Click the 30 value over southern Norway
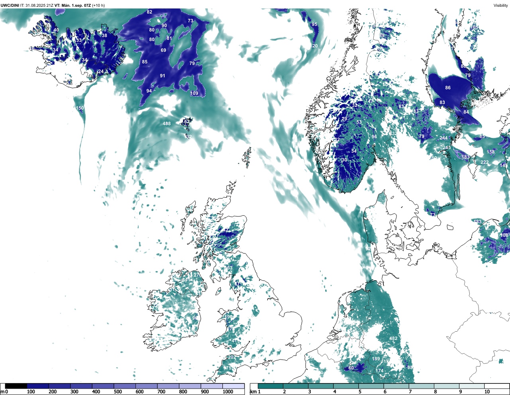The height and width of the screenshot is (395, 510). [344, 160]
